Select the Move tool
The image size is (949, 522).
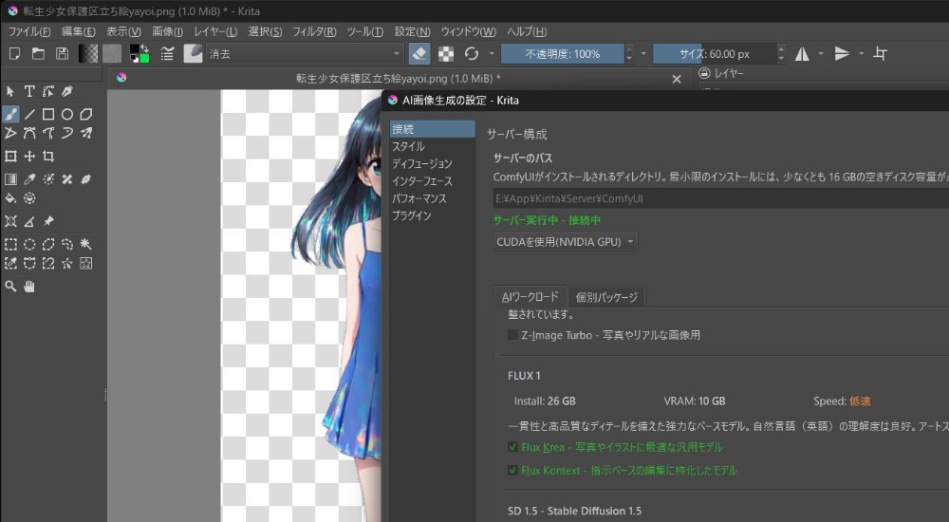click(29, 157)
